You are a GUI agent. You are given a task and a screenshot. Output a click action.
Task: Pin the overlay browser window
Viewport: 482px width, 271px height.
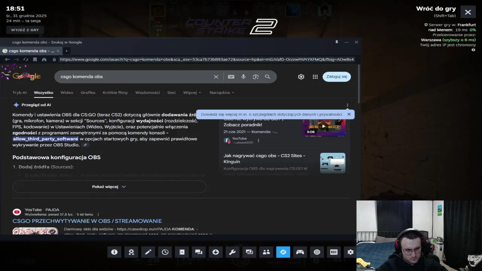click(337, 42)
